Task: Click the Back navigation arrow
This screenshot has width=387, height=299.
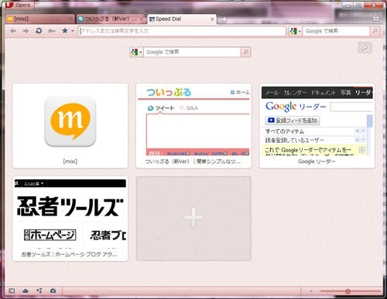Action: pos(13,31)
